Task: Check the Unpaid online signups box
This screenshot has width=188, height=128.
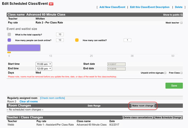Action: 165,73
